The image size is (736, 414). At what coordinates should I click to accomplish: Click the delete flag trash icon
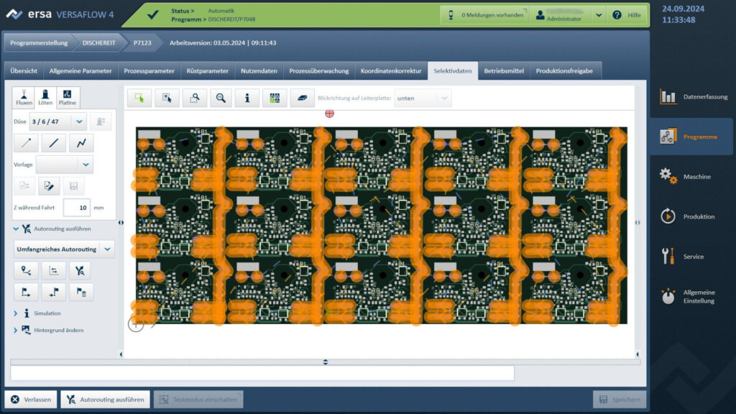[x=81, y=292]
